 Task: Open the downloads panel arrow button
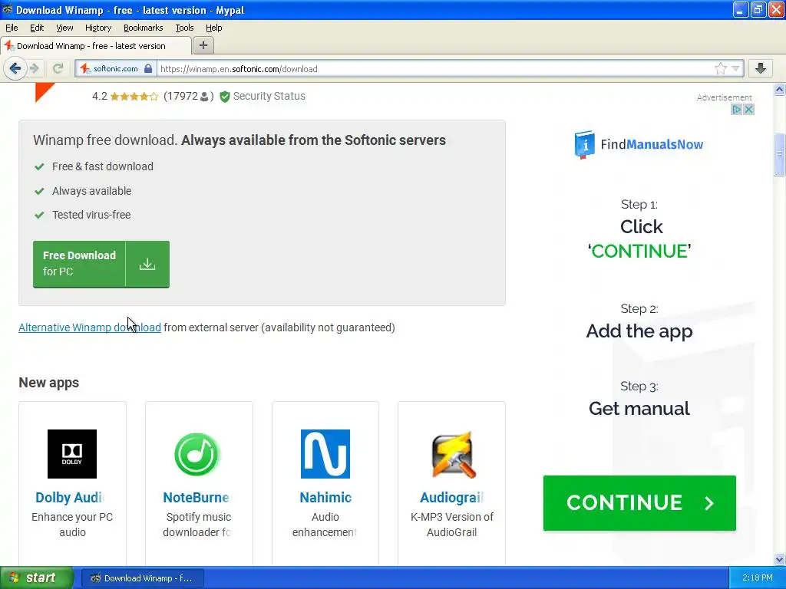click(761, 68)
